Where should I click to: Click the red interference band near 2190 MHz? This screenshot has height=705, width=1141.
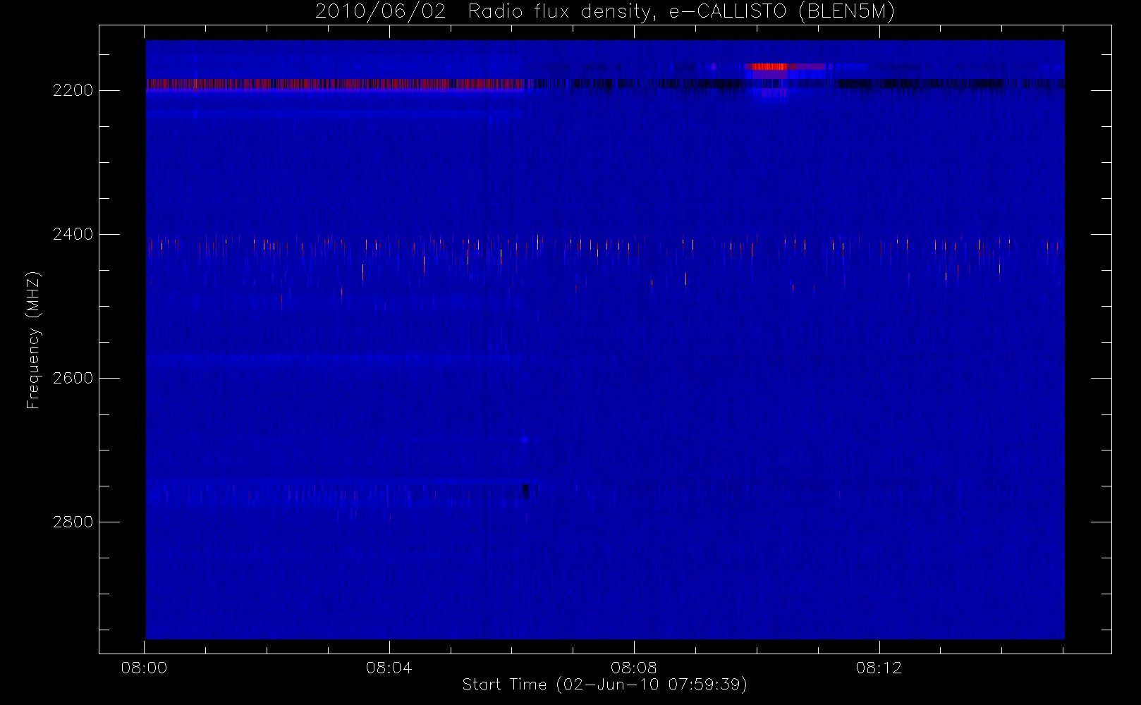pyautogui.click(x=335, y=84)
